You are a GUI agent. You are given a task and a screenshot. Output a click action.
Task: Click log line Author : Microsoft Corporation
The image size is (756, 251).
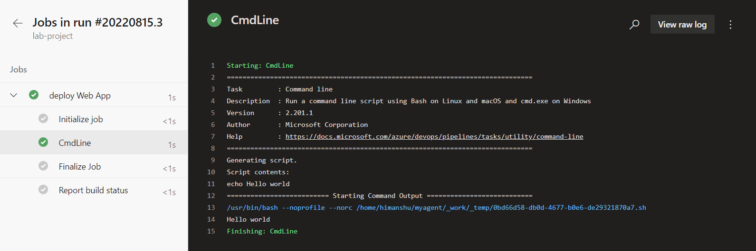pos(297,125)
